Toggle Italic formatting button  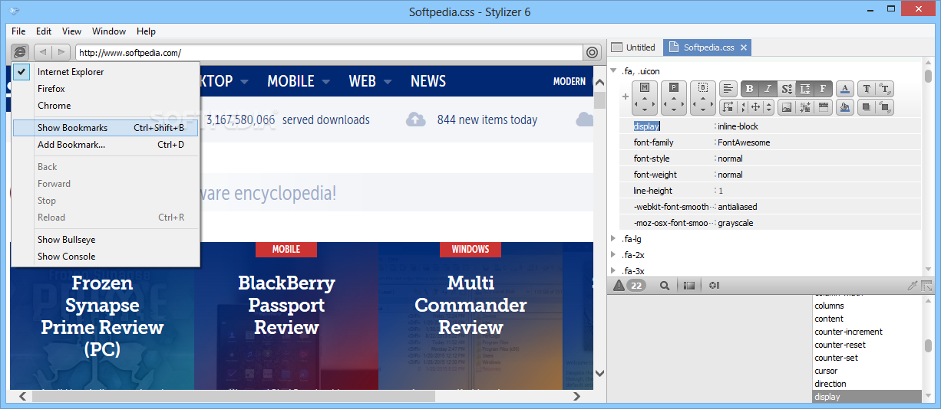coord(768,88)
